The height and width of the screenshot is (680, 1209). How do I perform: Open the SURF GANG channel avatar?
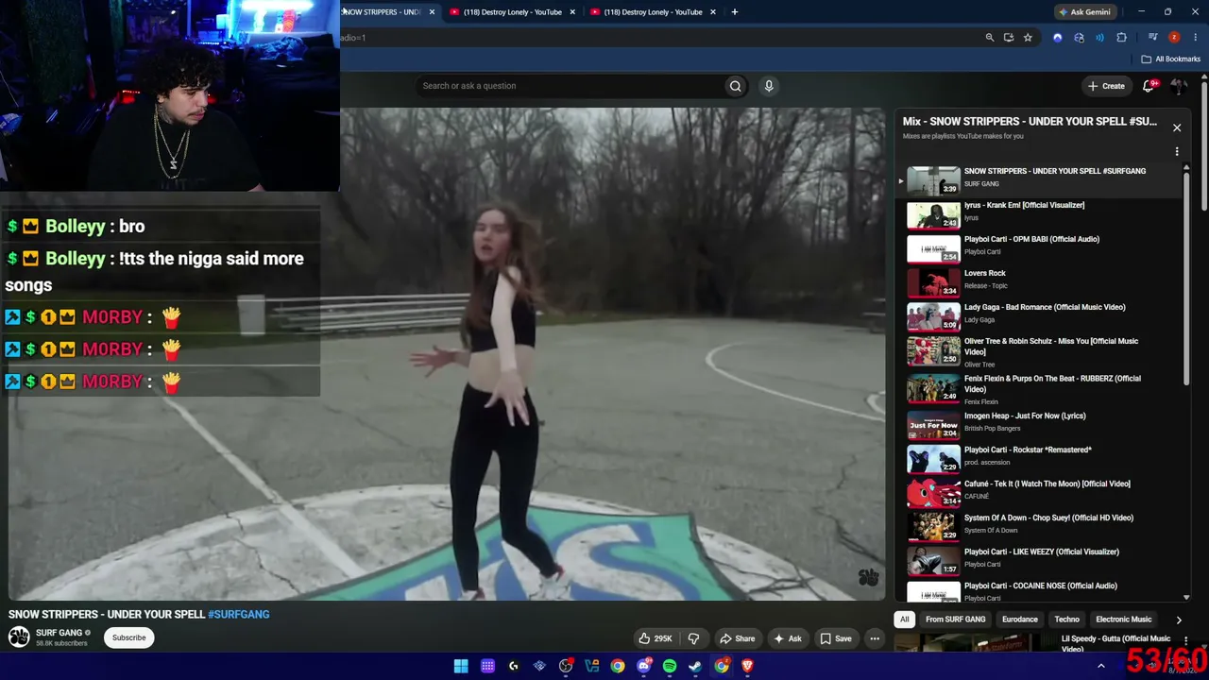(x=19, y=638)
